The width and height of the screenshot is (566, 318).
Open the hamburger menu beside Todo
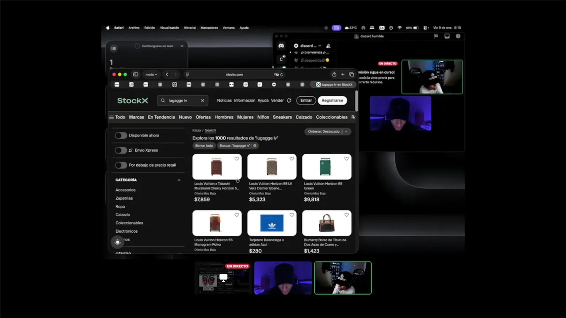tap(111, 117)
